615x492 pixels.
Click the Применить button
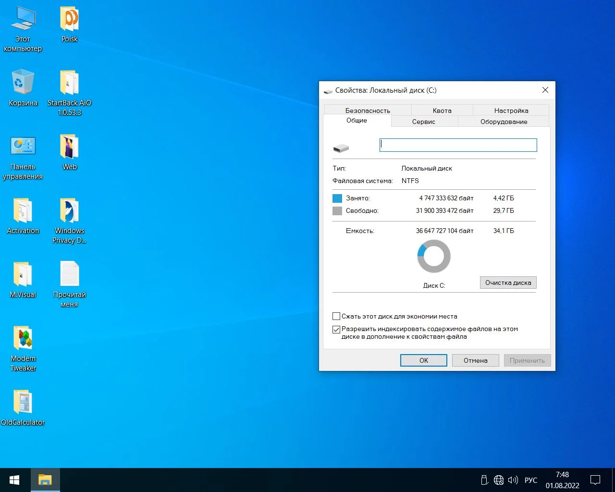pos(527,360)
